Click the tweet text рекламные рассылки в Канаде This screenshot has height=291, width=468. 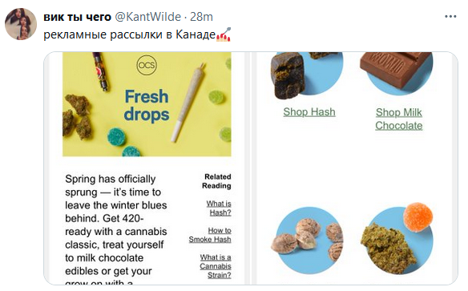click(130, 34)
